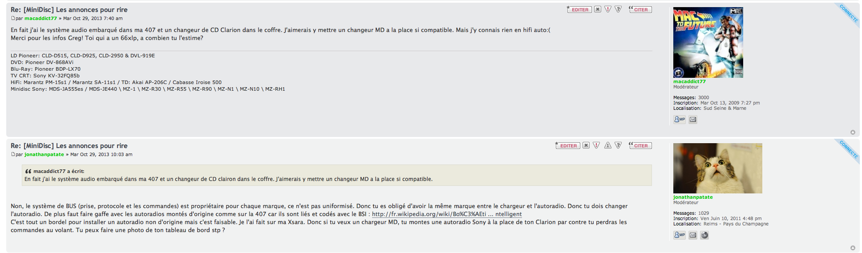This screenshot has width=862, height=253.
Task: Open post info icon on macaddict77's message
Action: (x=618, y=9)
